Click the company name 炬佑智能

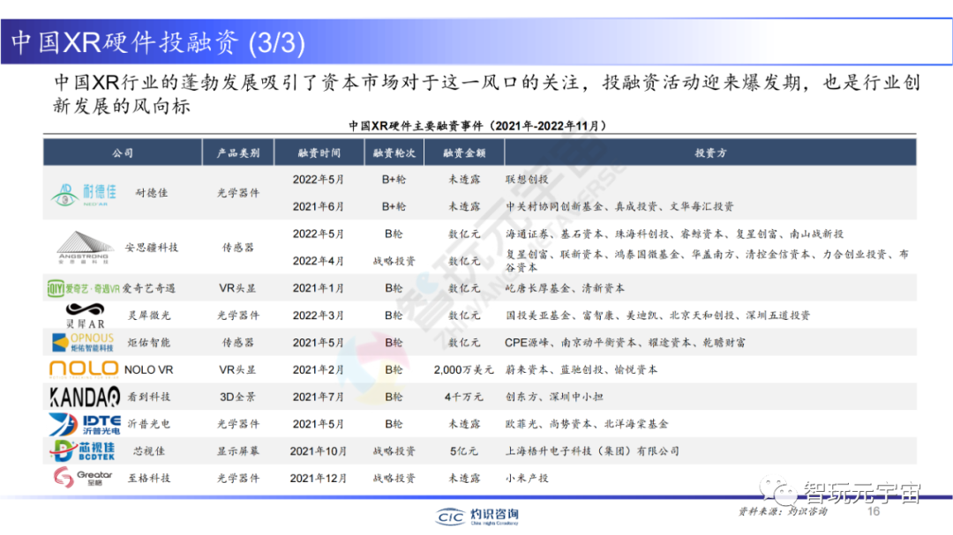point(149,343)
